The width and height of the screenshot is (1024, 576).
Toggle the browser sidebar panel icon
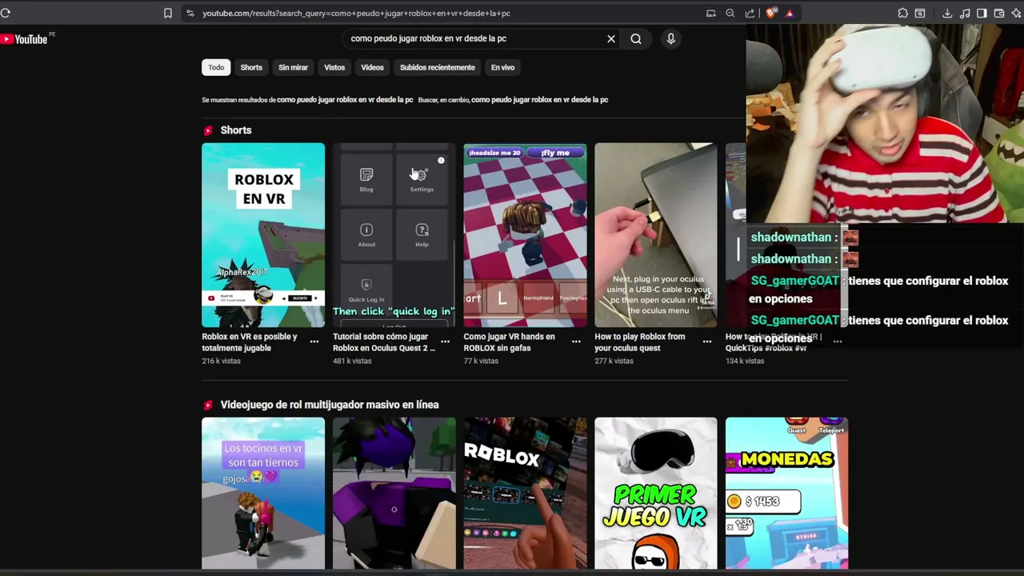tap(982, 13)
